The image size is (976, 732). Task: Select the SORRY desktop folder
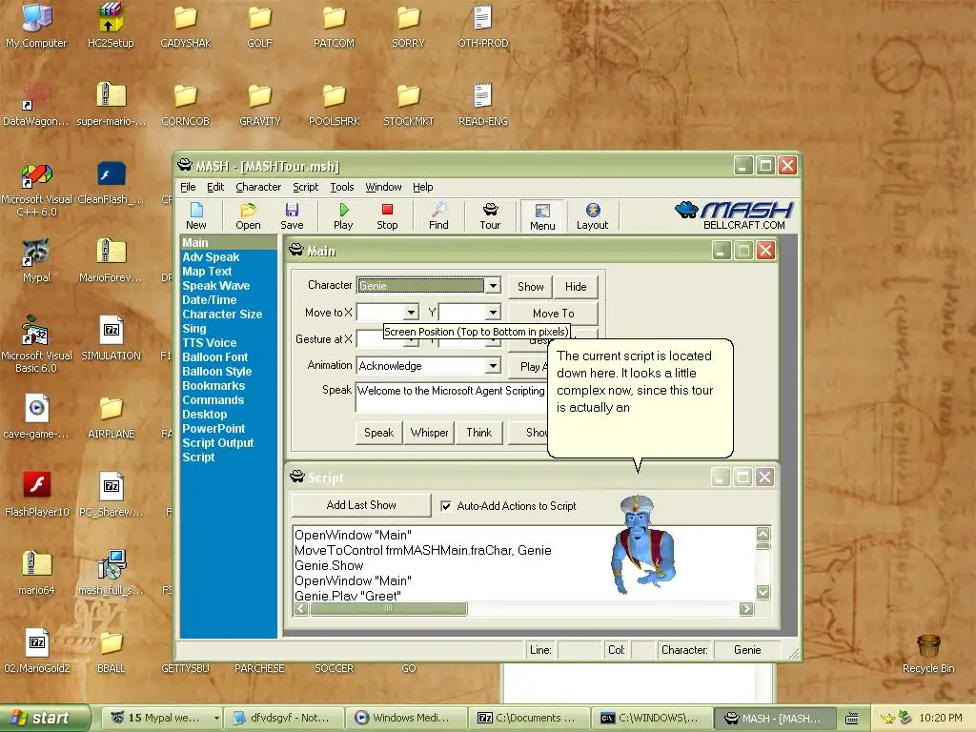coord(408,26)
